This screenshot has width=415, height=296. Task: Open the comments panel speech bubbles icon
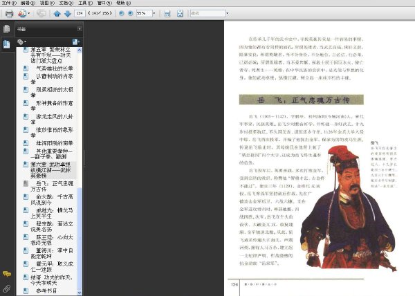(7, 274)
